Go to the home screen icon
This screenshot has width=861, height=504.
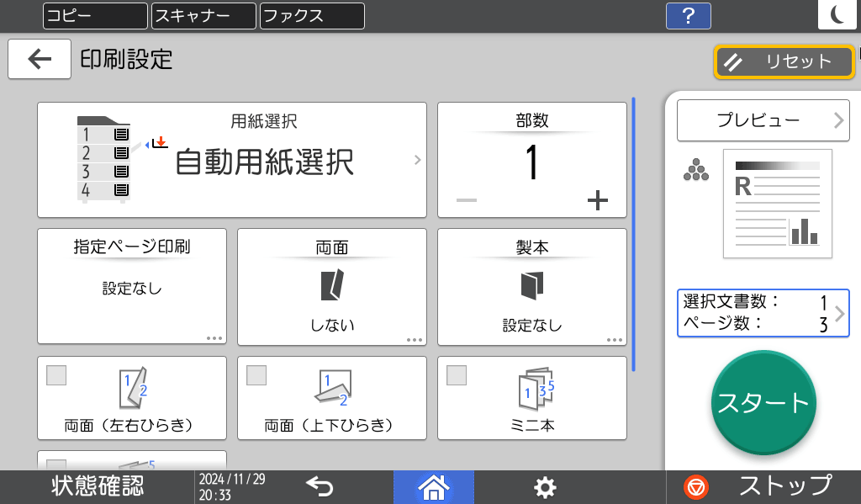(433, 486)
